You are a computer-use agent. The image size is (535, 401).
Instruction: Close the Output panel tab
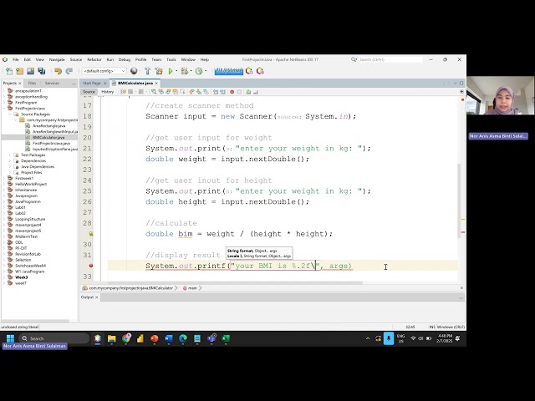tap(97, 297)
